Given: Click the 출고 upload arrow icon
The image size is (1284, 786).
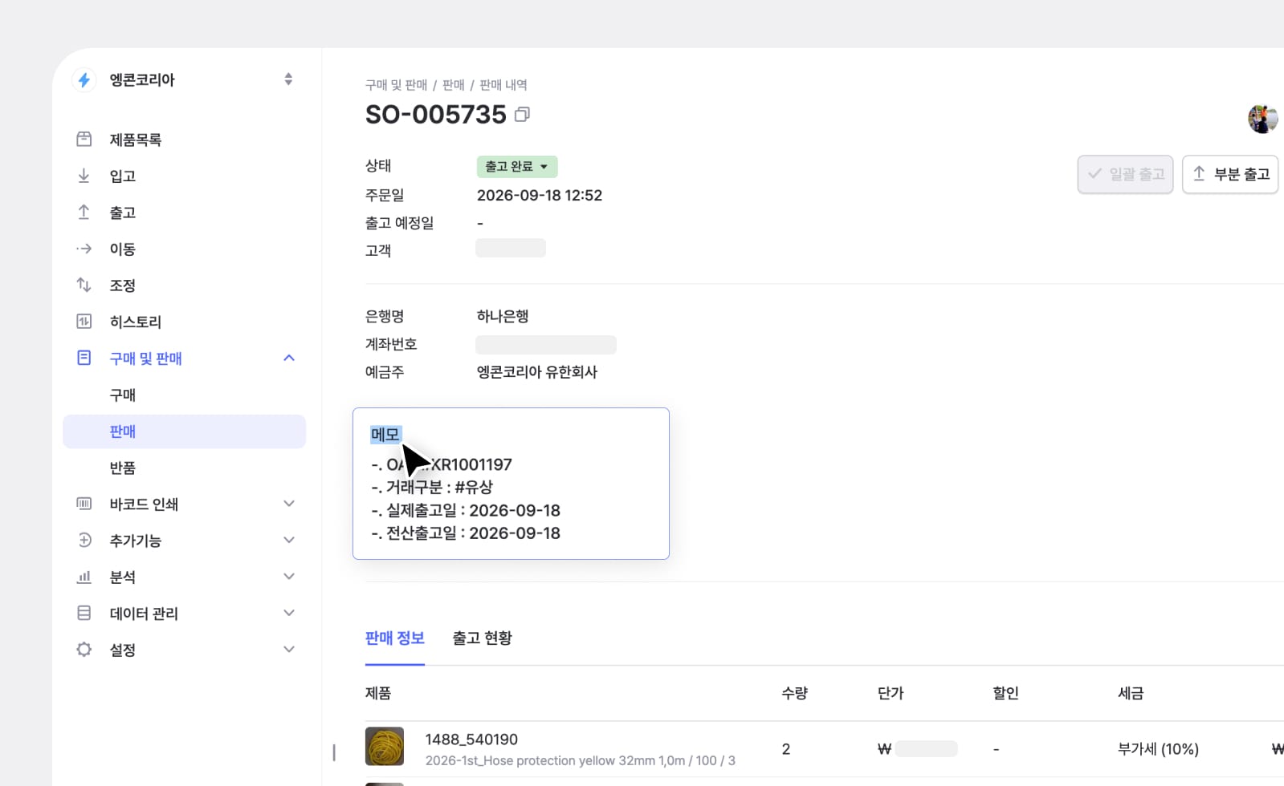Looking at the screenshot, I should [84, 213].
